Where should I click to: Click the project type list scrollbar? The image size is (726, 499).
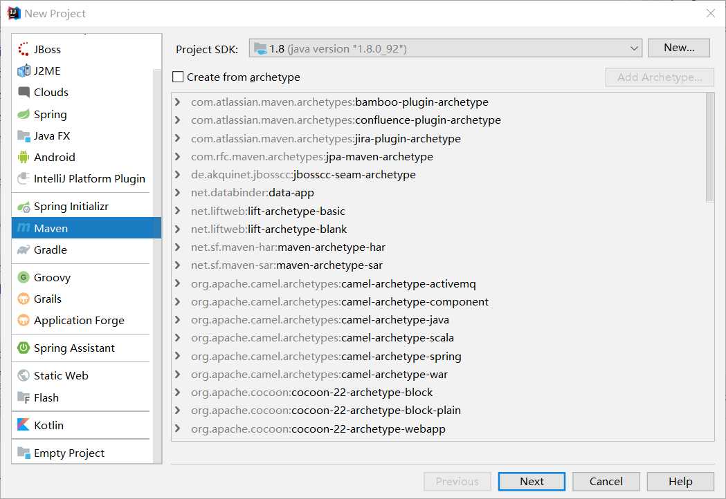(x=157, y=265)
